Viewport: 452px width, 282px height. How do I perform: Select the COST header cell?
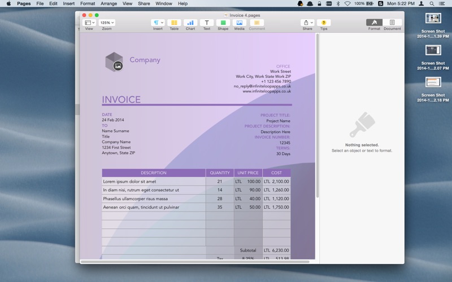[x=276, y=173]
